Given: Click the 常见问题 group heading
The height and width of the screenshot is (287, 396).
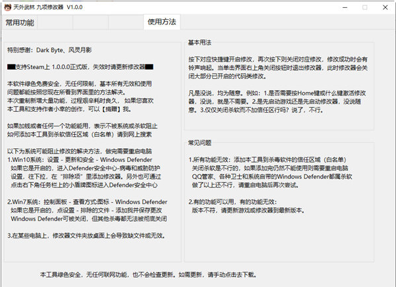Looking at the screenshot, I should pos(200,143).
